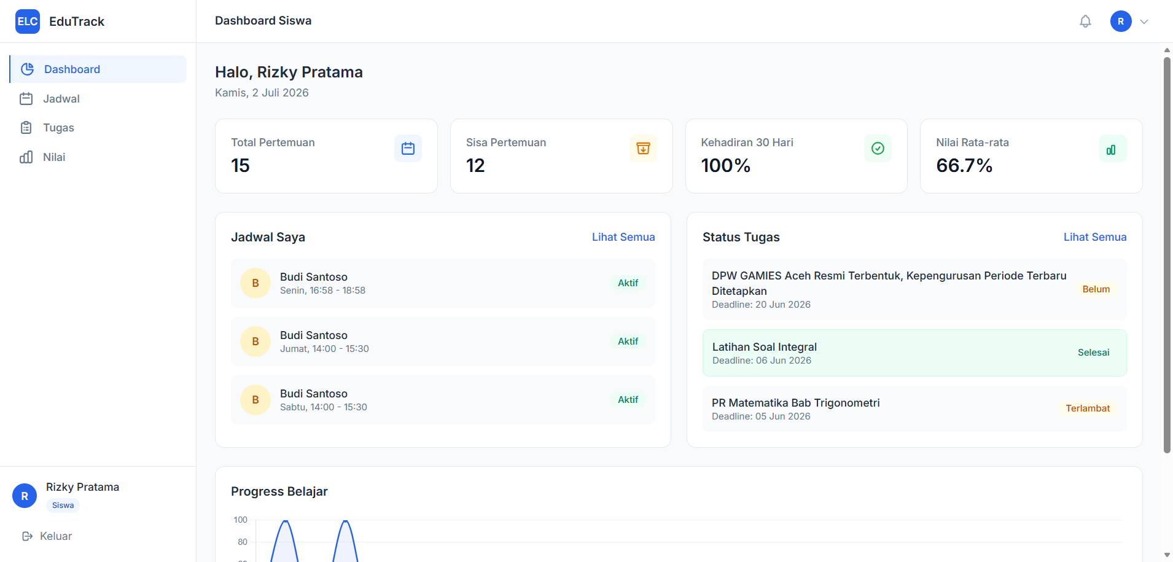Click the R user avatar in header
The height and width of the screenshot is (562, 1173).
pos(1121,21)
